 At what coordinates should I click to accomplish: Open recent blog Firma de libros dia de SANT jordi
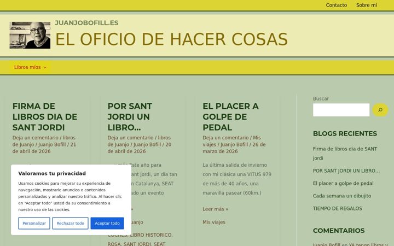pyautogui.click(x=345, y=154)
